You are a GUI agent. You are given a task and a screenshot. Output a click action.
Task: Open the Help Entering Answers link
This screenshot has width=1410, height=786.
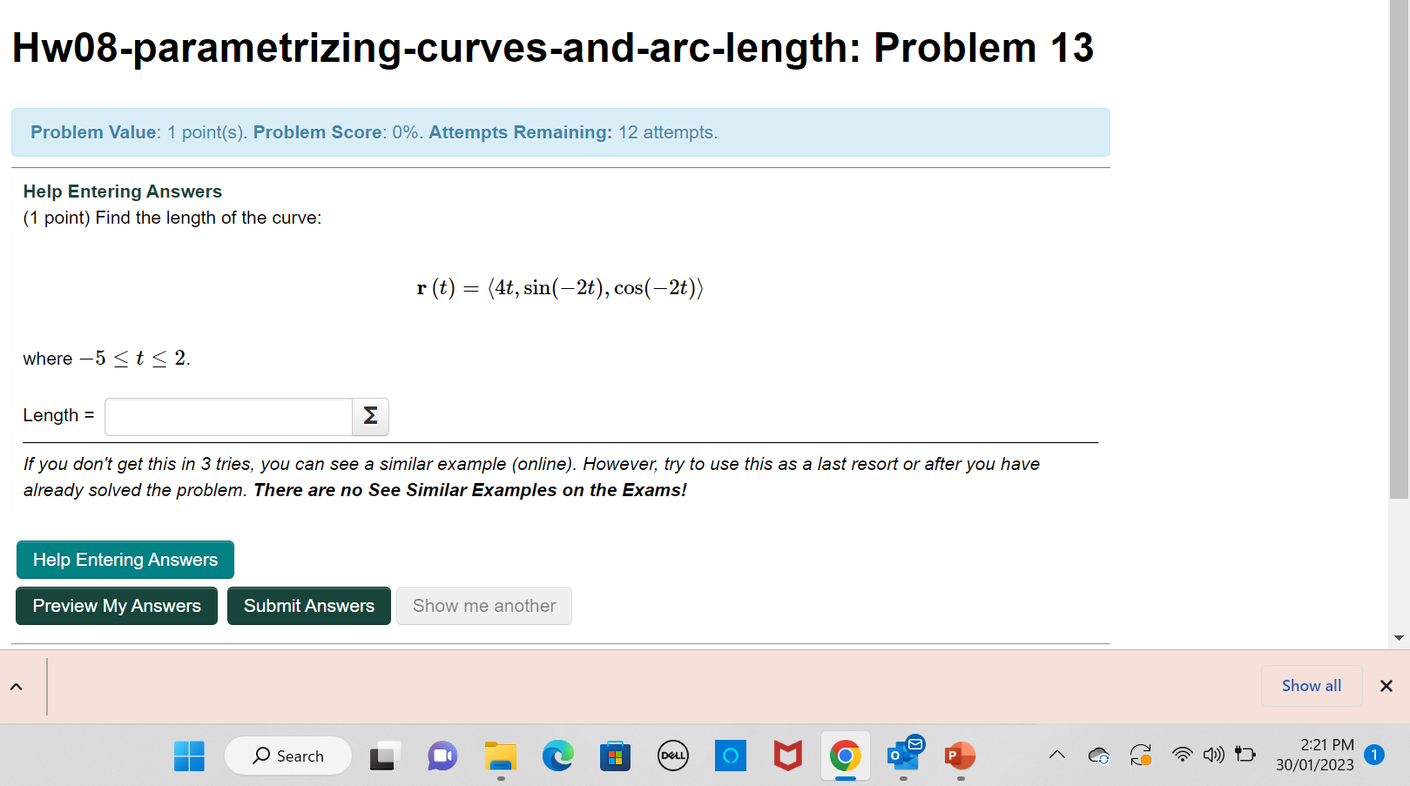[x=122, y=191]
